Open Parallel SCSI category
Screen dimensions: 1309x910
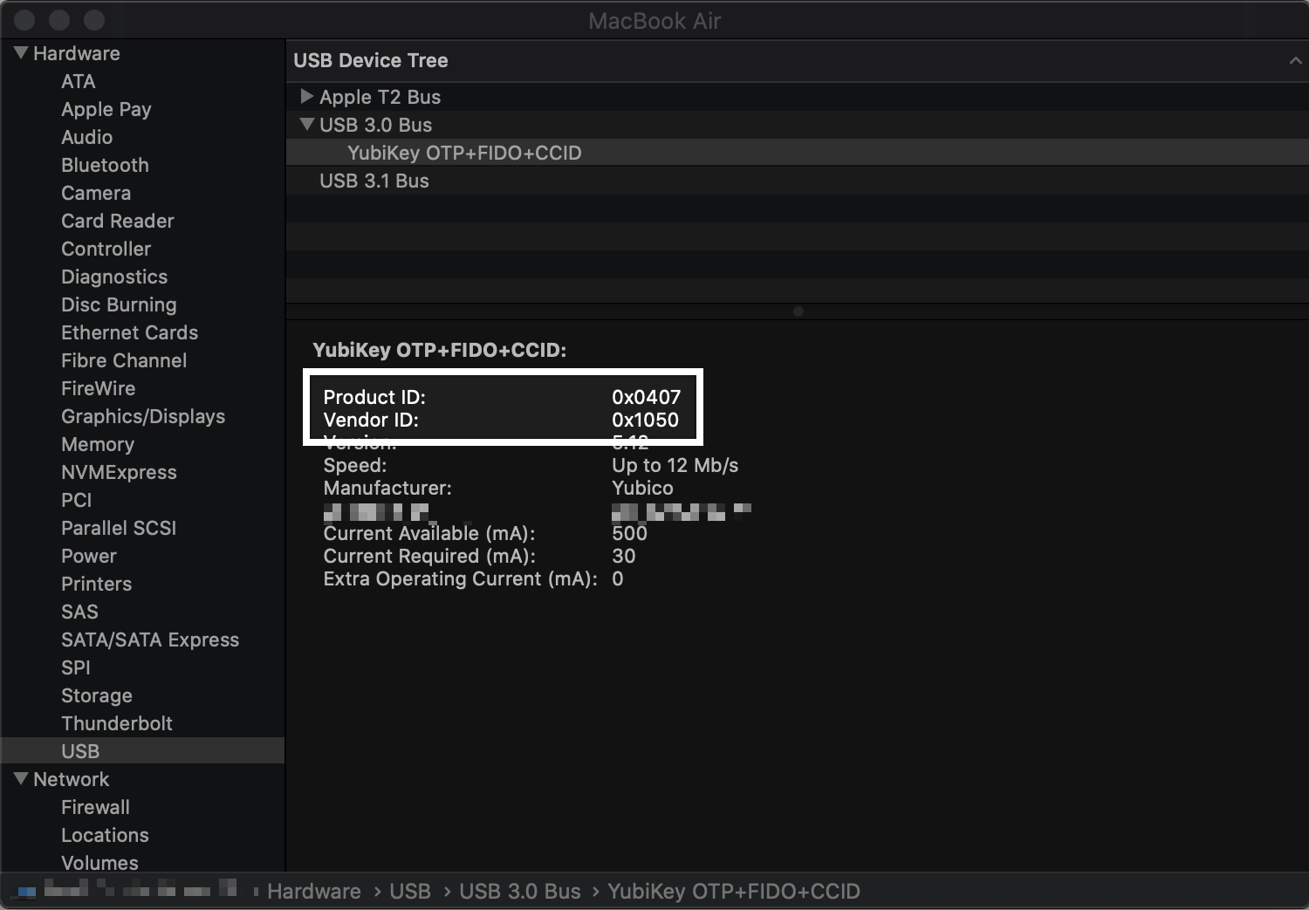coord(119,528)
